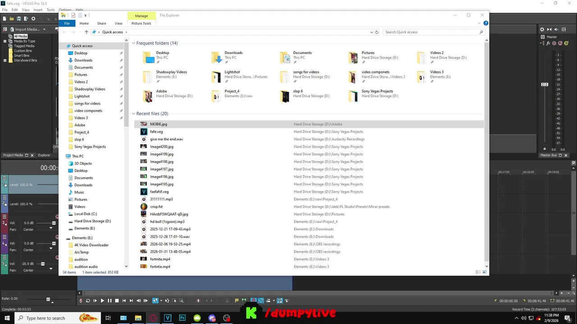Click the Quick Access Toolbar Properties icon
Screen dimensions: 577x324
point(73,15)
